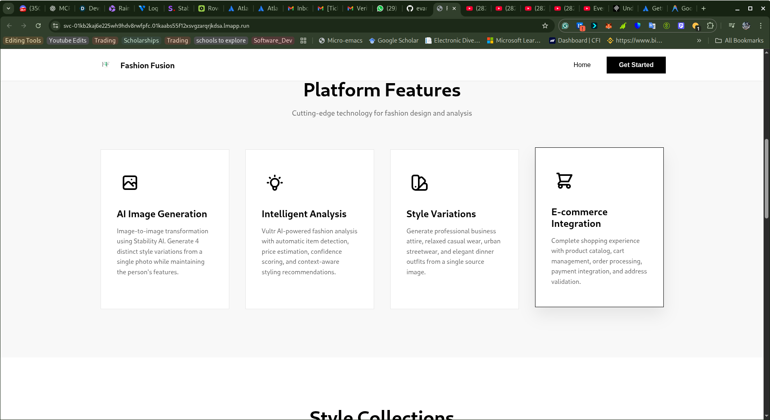Select the AI Image Generation heading
Screen dimensions: 770x420
click(162, 214)
